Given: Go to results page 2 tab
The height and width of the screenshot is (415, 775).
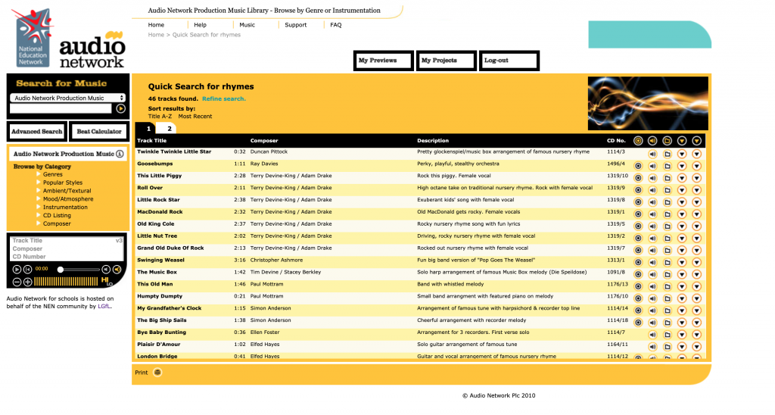Looking at the screenshot, I should tap(169, 129).
